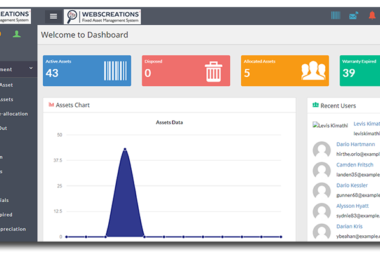380x253 pixels.
Task: Click Darian Kris's avatar
Action: pos(321,231)
